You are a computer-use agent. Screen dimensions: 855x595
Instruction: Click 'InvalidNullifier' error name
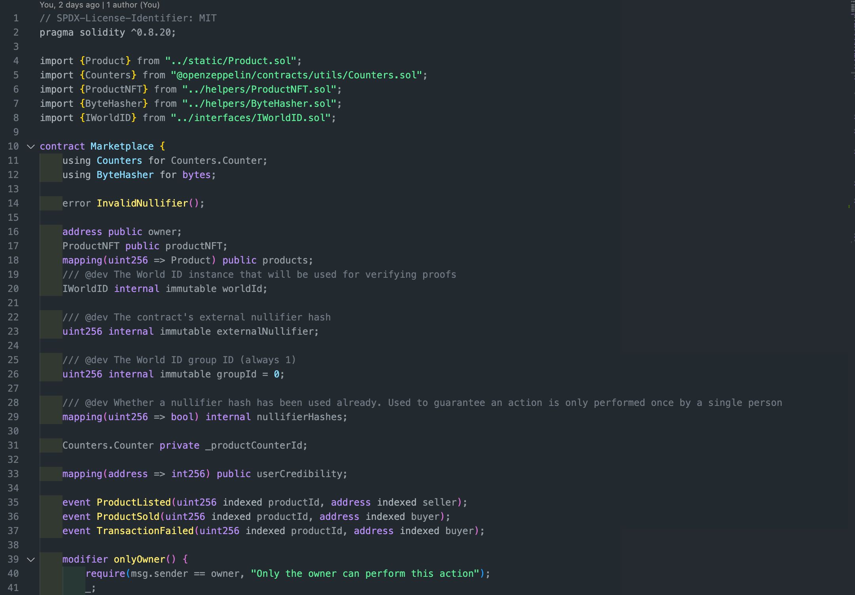click(142, 203)
